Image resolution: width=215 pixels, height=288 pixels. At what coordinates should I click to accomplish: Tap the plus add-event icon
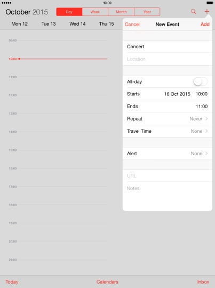click(x=207, y=12)
